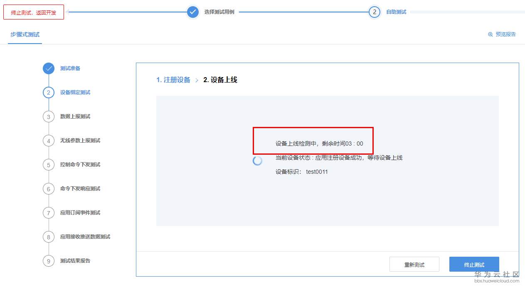Click the 测试准备 checkmark circle icon
The image size is (525, 287).
(x=49, y=68)
